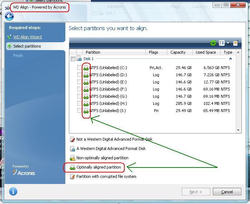Click 'Partition with corrupted file system' text
Image resolution: width=250 pixels, height=204 pixels.
tap(106, 176)
